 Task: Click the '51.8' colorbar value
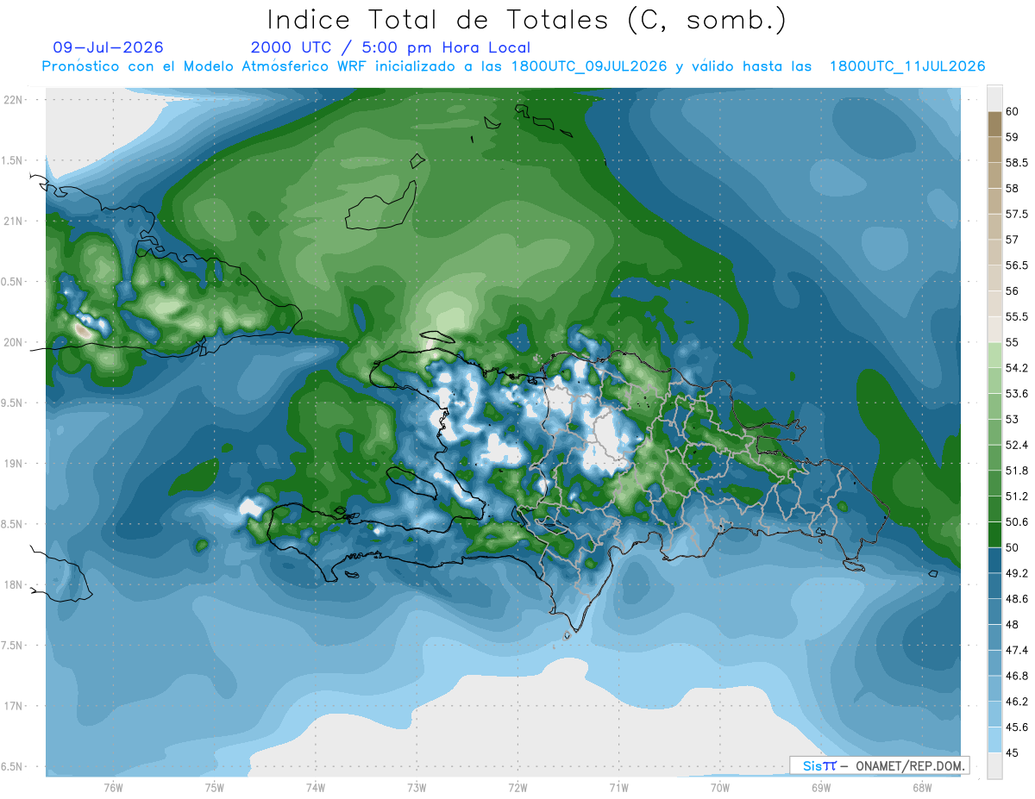(x=1017, y=471)
